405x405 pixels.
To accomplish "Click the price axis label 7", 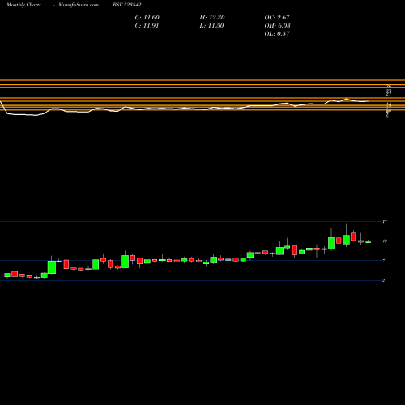I will click(x=384, y=261).
